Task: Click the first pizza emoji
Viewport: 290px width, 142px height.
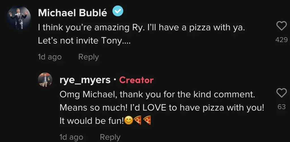Action: (x=137, y=121)
